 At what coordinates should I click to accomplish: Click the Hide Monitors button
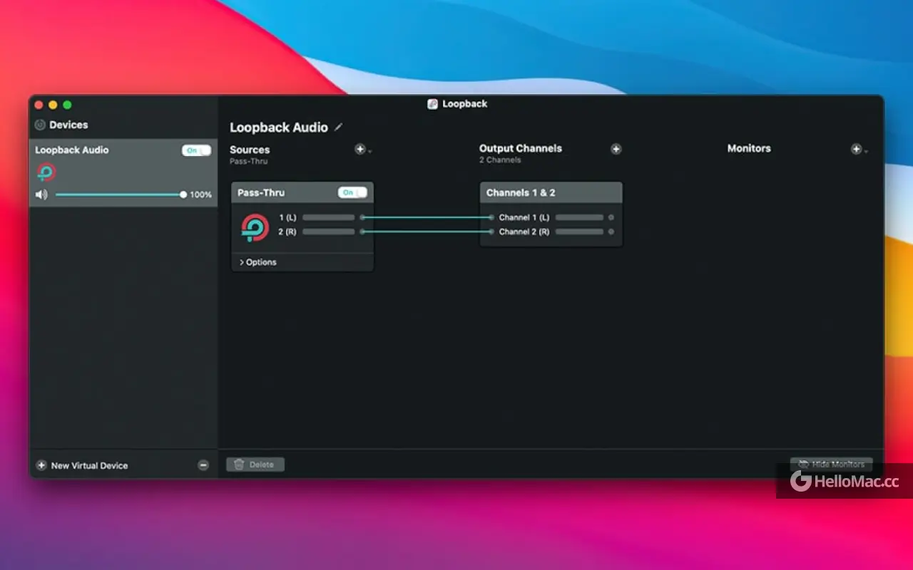pos(831,465)
